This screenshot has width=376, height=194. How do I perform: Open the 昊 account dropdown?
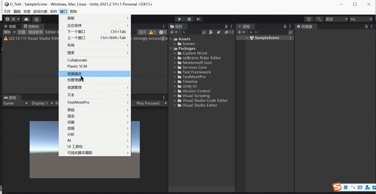(13, 19)
